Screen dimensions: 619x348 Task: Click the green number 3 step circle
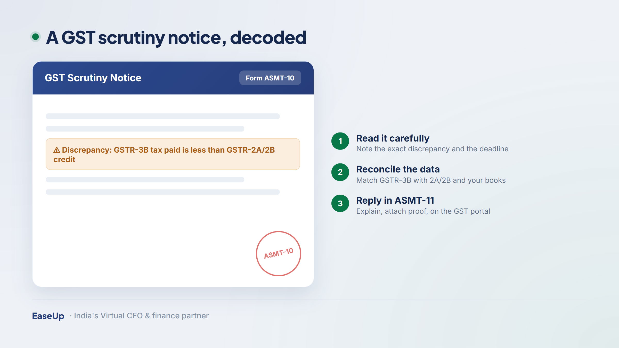(340, 203)
